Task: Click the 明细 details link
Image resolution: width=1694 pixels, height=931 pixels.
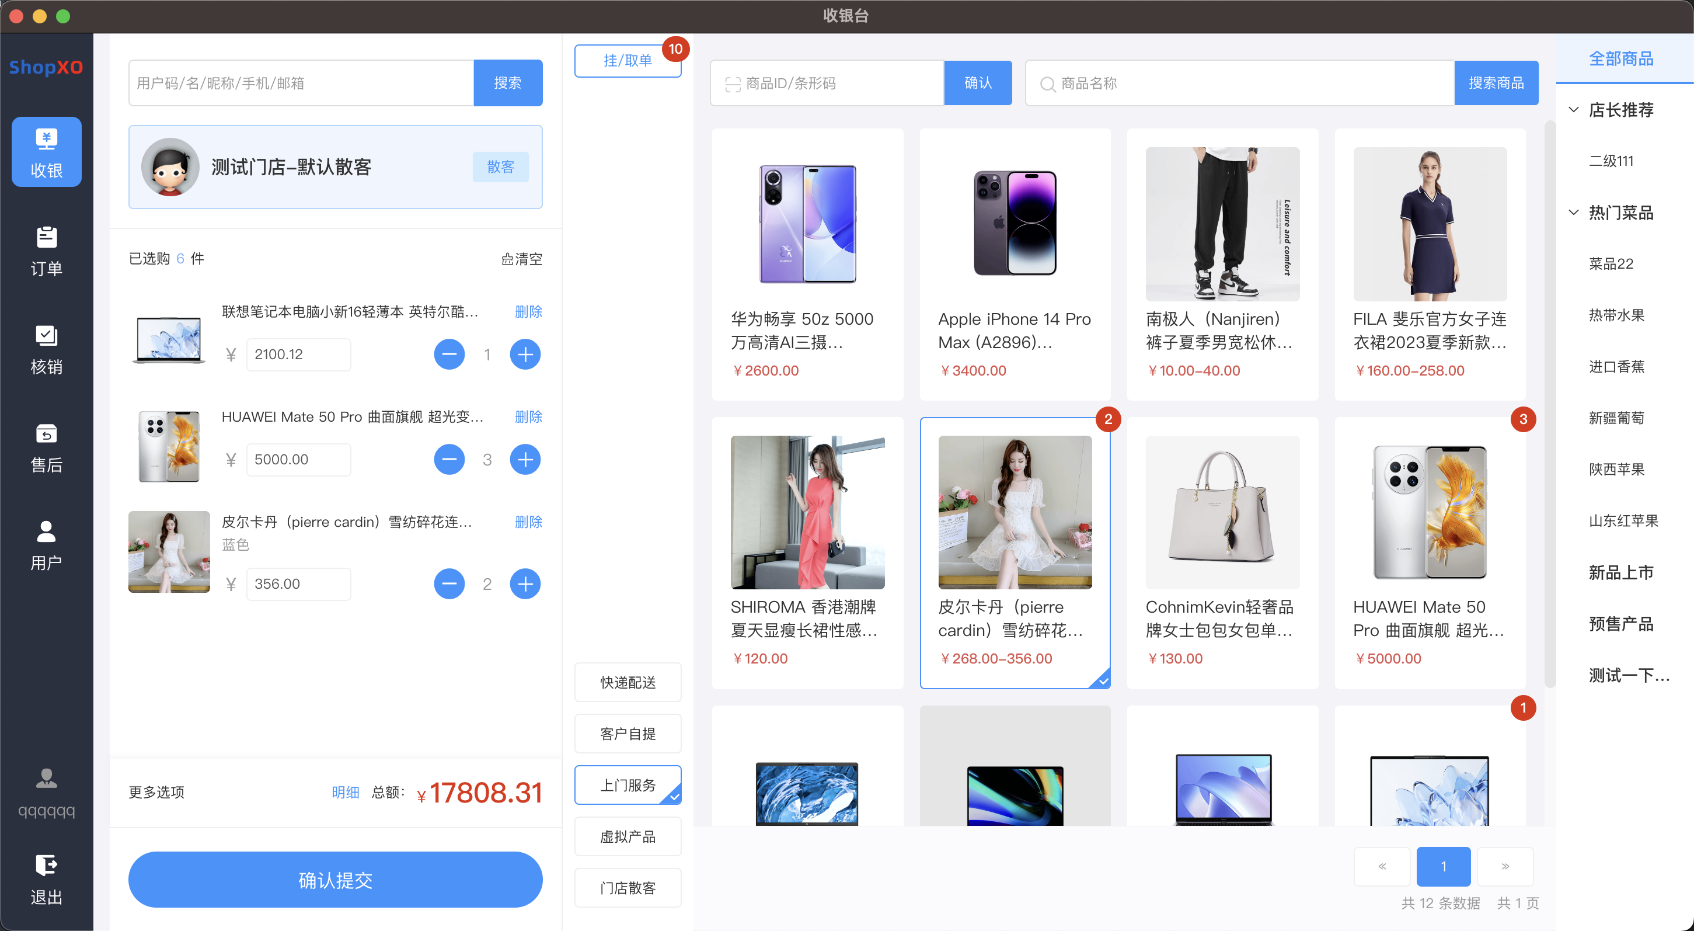Action: [345, 792]
